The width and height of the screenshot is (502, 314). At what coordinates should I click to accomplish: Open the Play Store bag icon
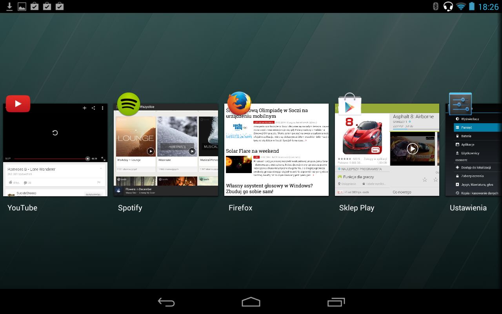(349, 104)
